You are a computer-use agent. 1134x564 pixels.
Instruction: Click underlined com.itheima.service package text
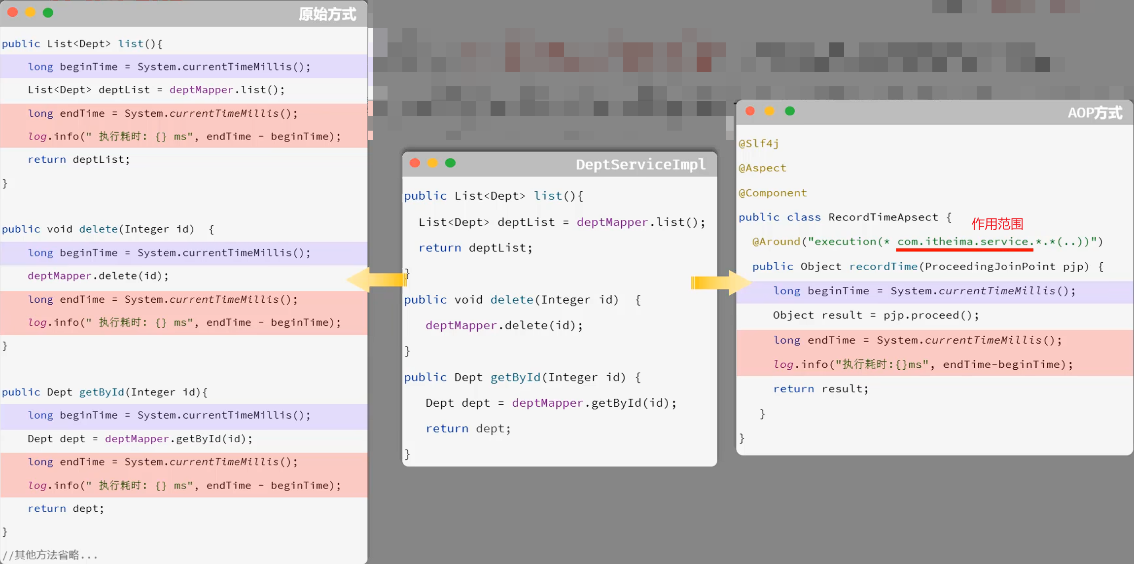pos(964,242)
